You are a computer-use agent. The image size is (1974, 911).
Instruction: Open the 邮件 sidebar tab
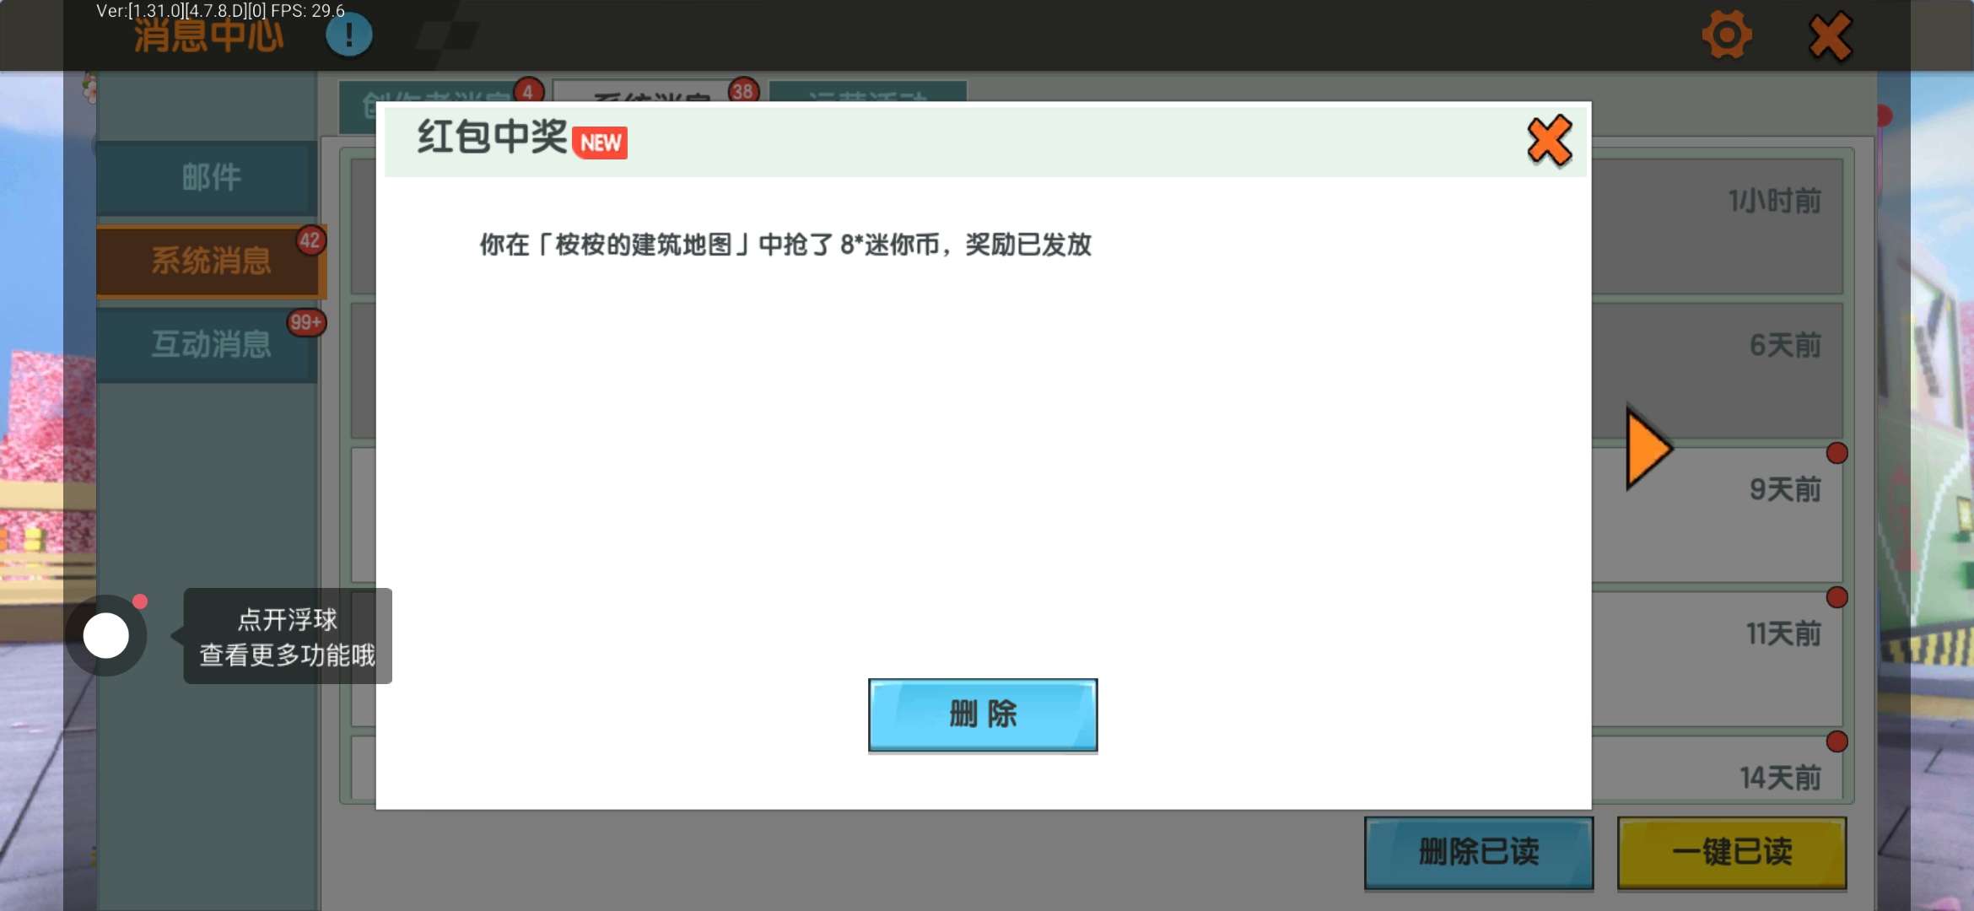point(209,177)
